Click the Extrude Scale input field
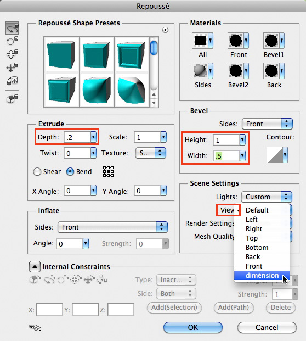The height and width of the screenshot is (341, 306). tap(148, 137)
